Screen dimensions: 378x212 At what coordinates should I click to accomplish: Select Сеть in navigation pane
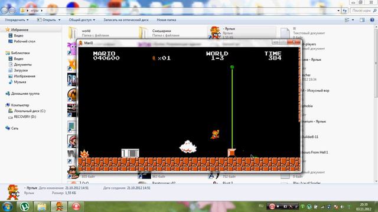[14, 128]
